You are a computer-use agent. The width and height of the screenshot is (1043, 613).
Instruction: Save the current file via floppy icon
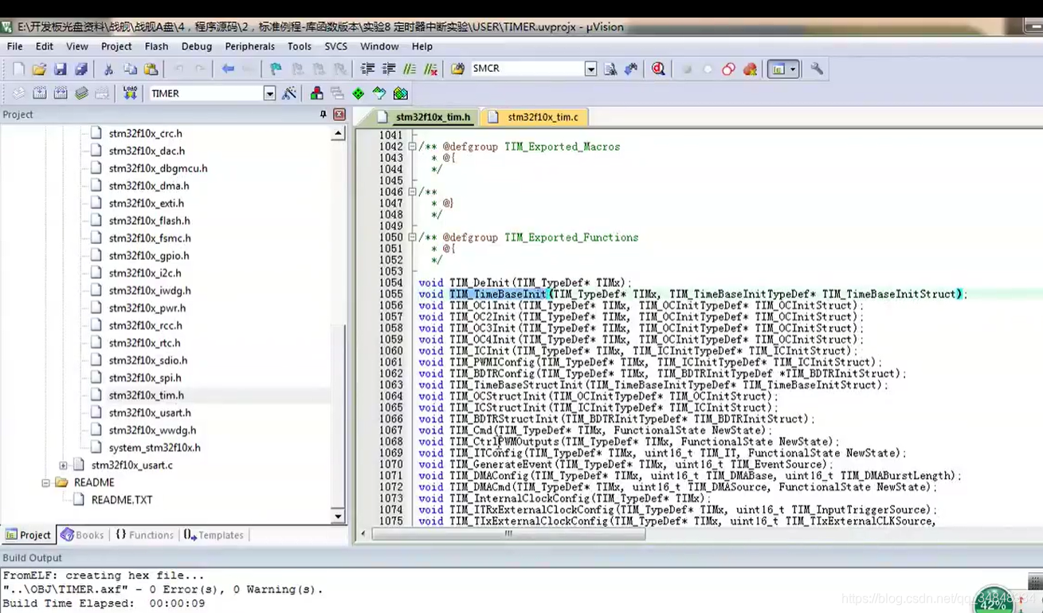60,69
